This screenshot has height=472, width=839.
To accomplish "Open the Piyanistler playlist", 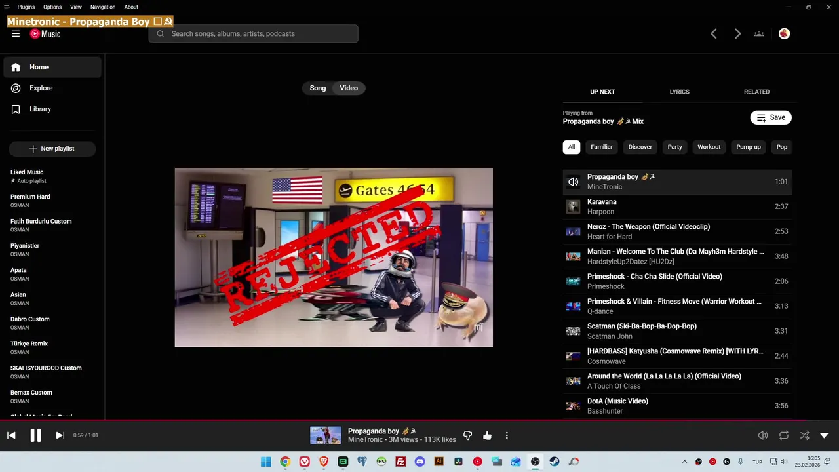I will (52, 250).
